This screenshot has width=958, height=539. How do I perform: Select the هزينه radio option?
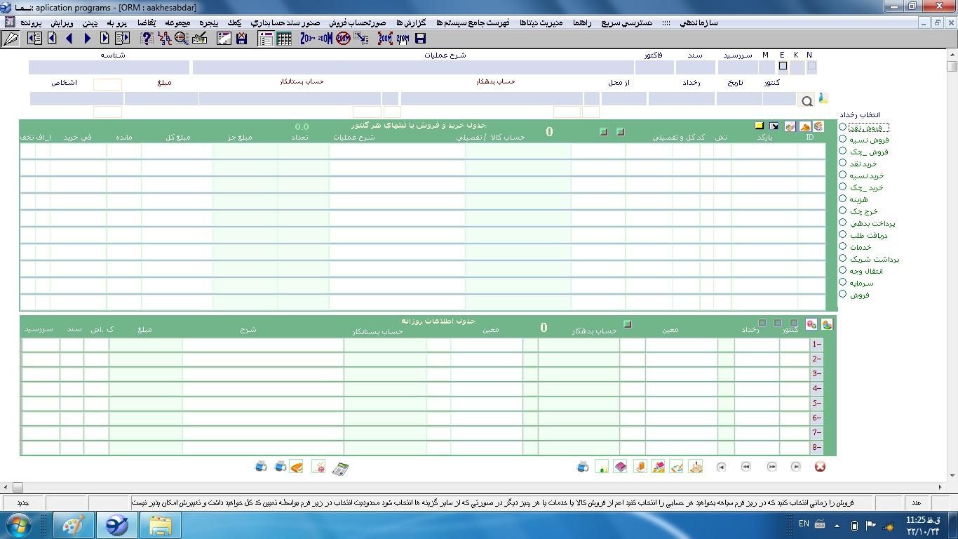point(843,199)
